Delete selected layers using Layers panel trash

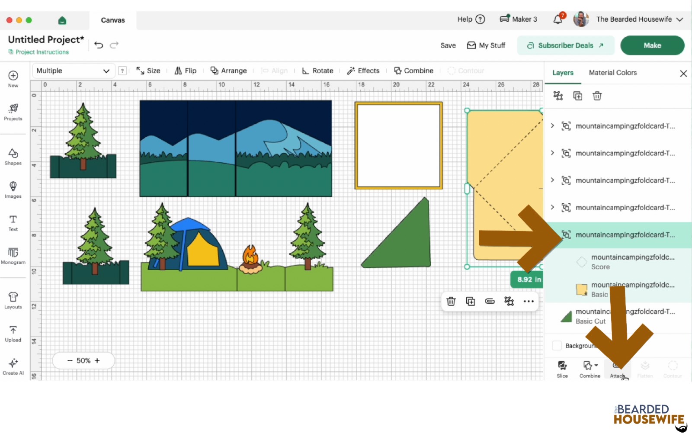597,96
